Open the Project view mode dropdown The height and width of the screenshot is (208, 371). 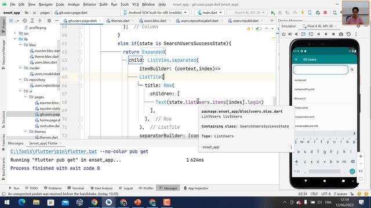coord(13,21)
